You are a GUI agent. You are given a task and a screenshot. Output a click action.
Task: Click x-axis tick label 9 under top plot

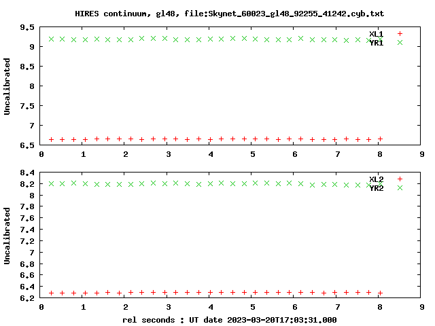(x=422, y=154)
